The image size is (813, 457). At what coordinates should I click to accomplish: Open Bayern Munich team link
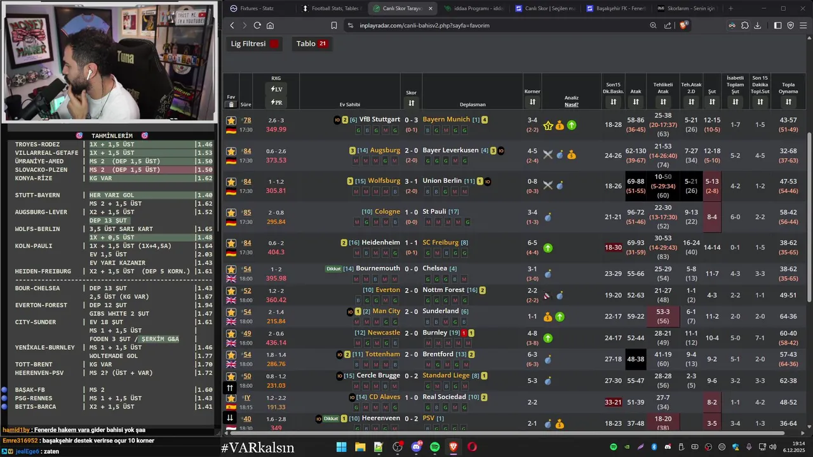pyautogui.click(x=446, y=119)
